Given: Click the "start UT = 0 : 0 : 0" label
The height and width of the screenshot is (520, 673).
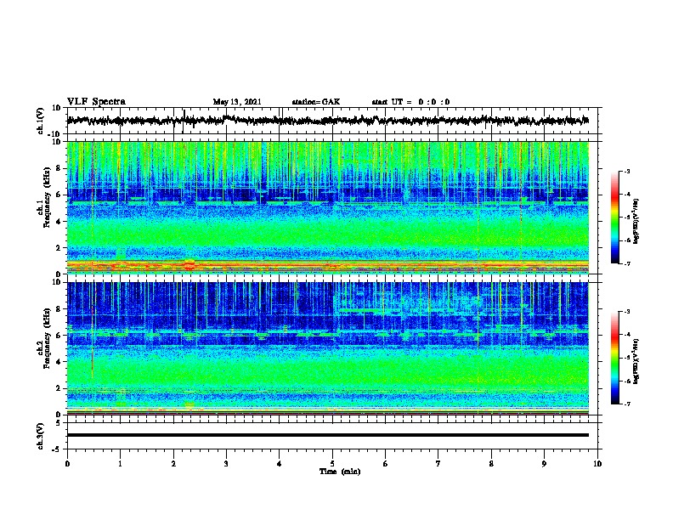Looking at the screenshot, I should click(x=410, y=102).
